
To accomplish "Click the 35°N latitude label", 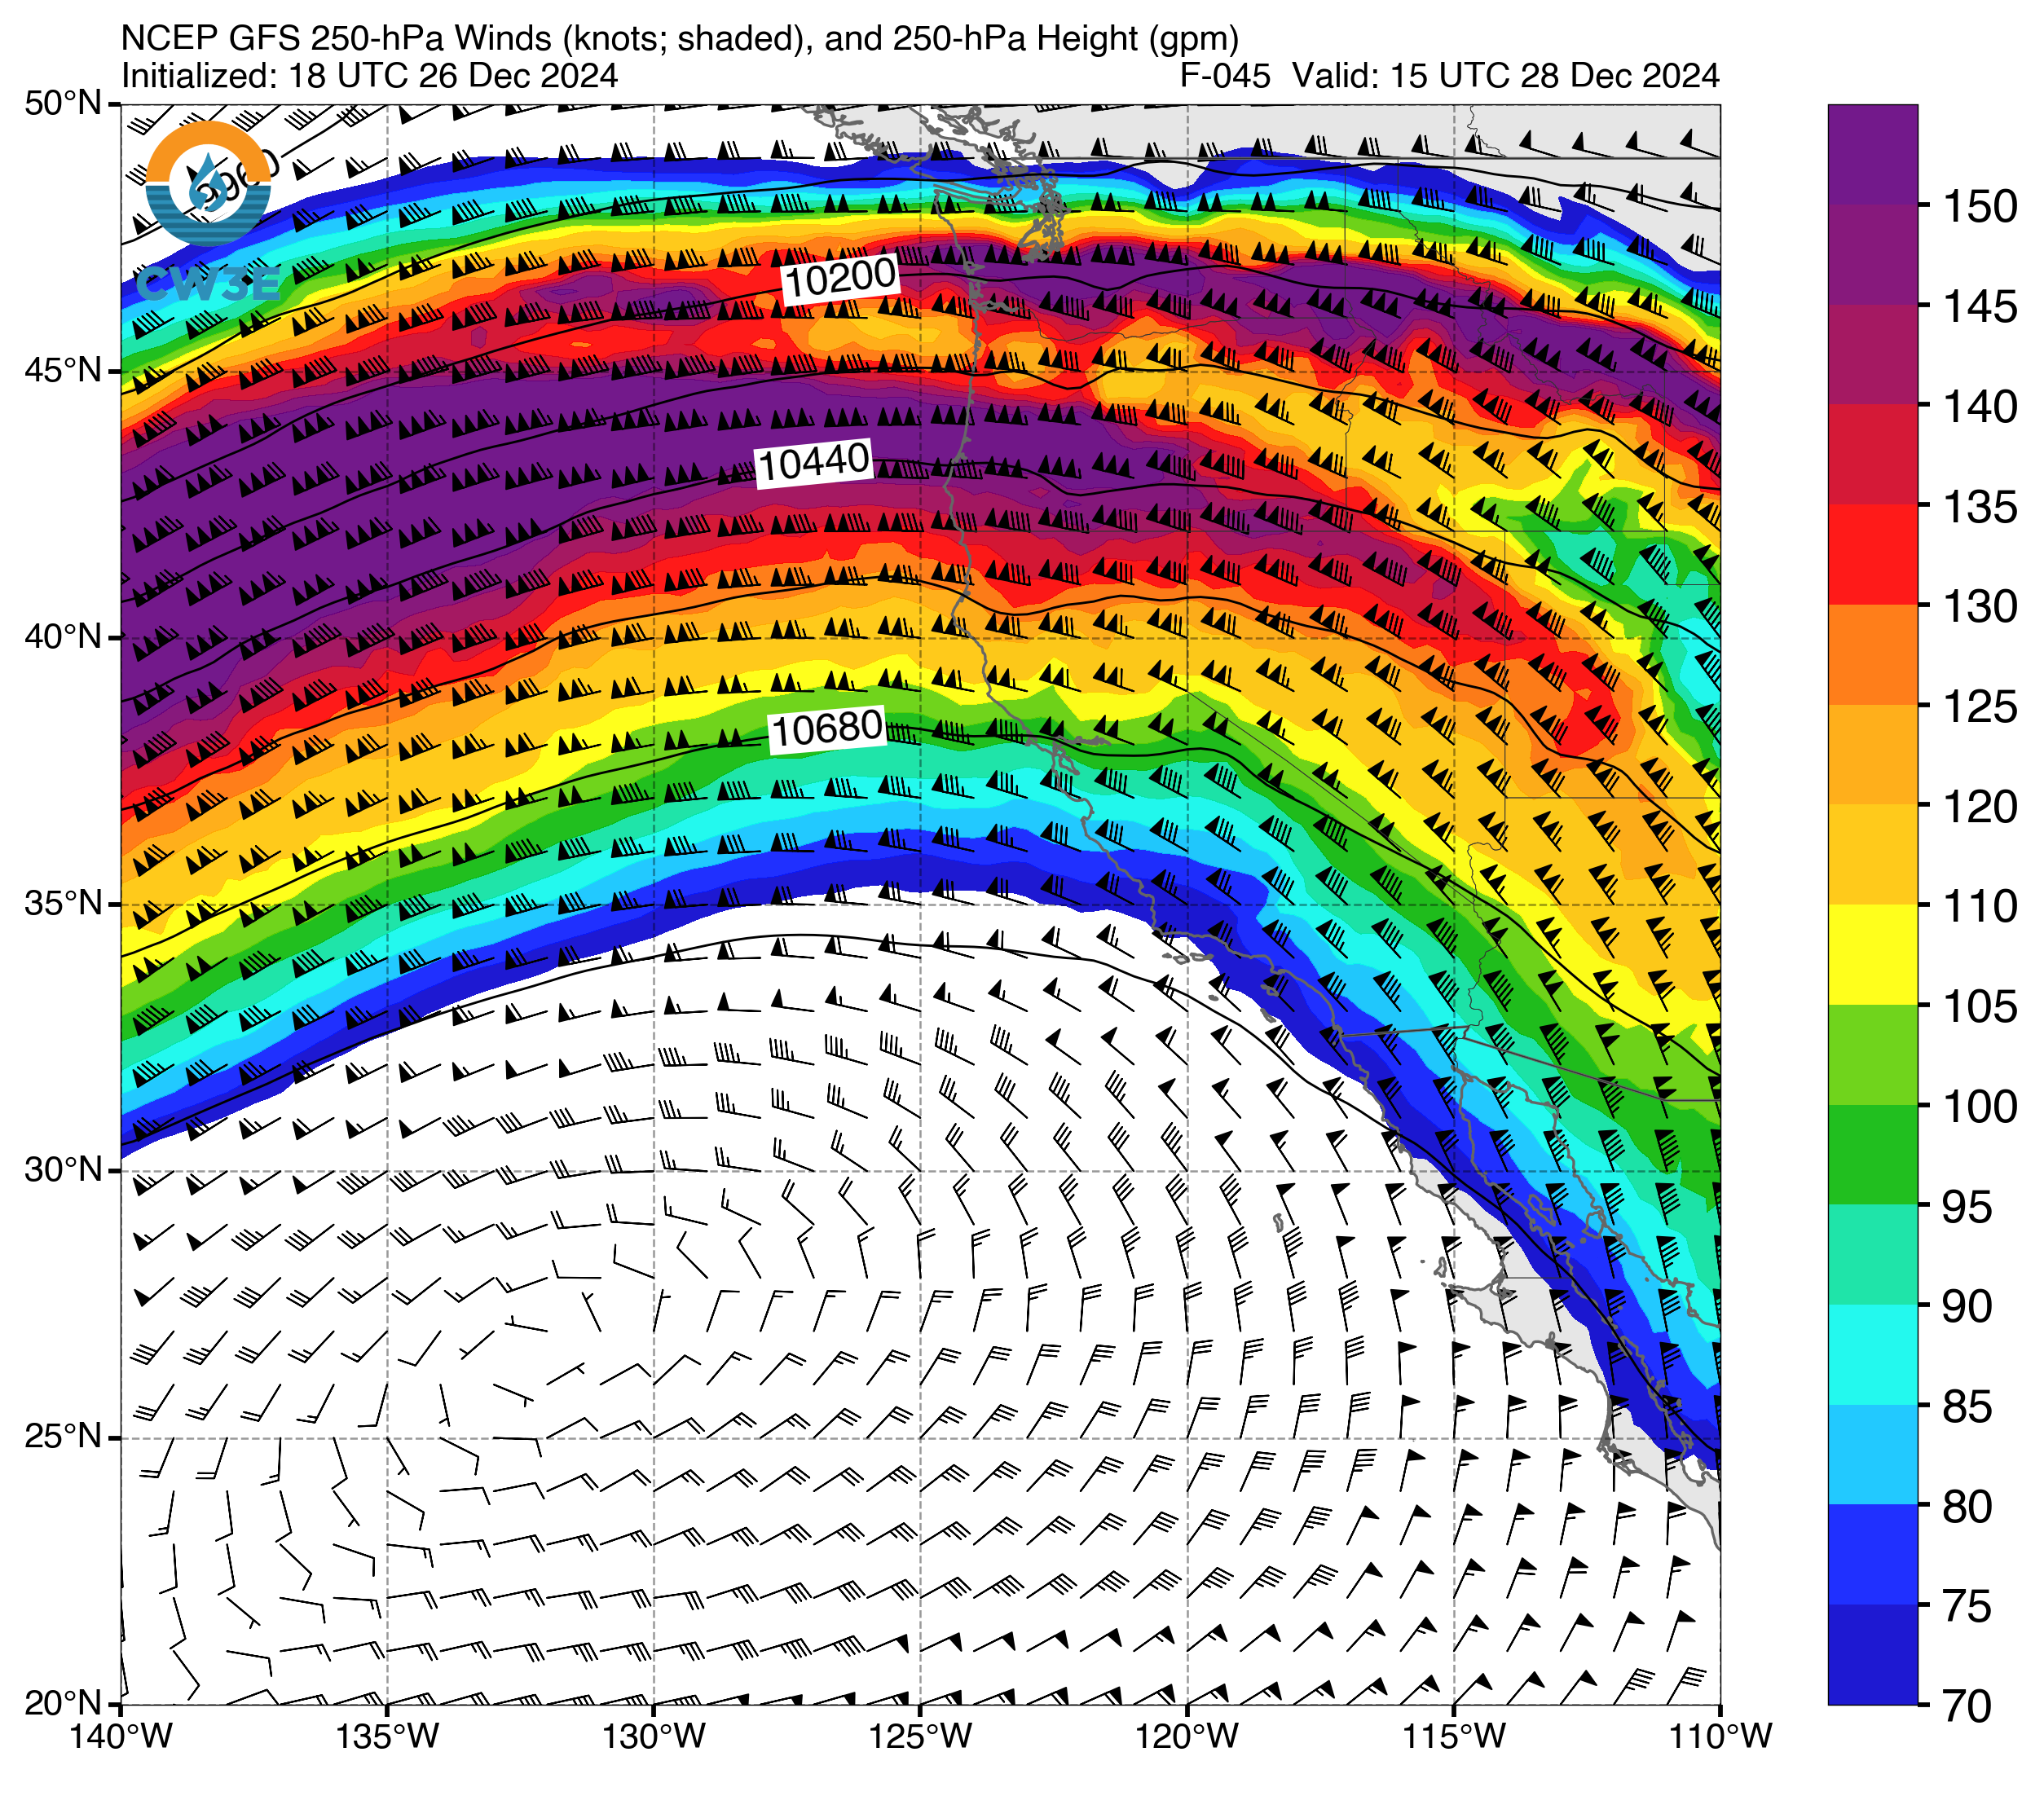I will pyautogui.click(x=63, y=904).
